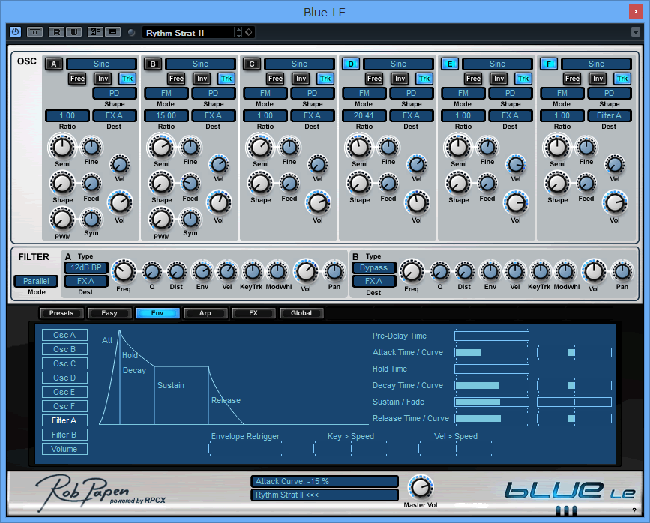Toggle oscillator C on/off button
The width and height of the screenshot is (650, 523).
point(252,64)
